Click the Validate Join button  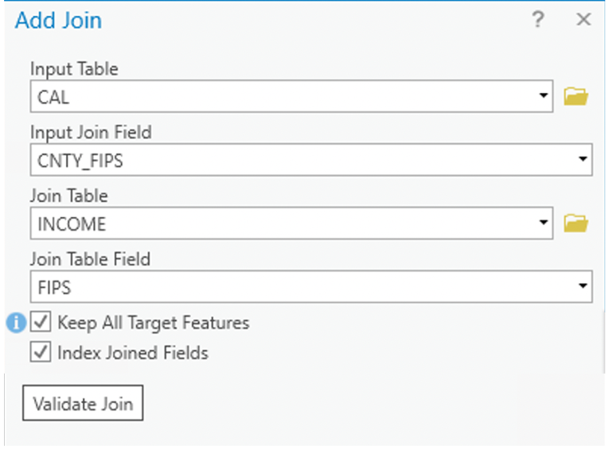[83, 403]
